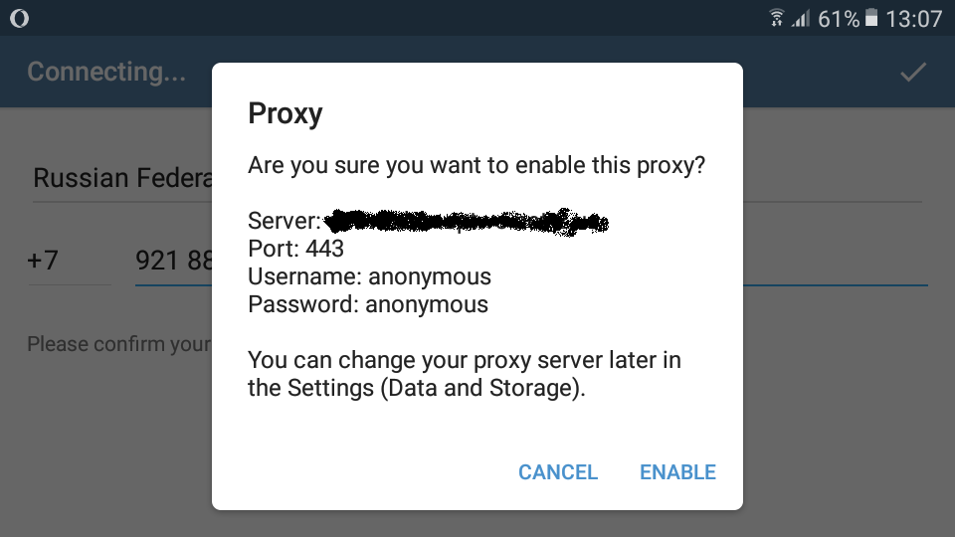Tap the Settings (Data and Storage) hint text
Image resolution: width=955 pixels, height=537 pixels.
(x=465, y=374)
